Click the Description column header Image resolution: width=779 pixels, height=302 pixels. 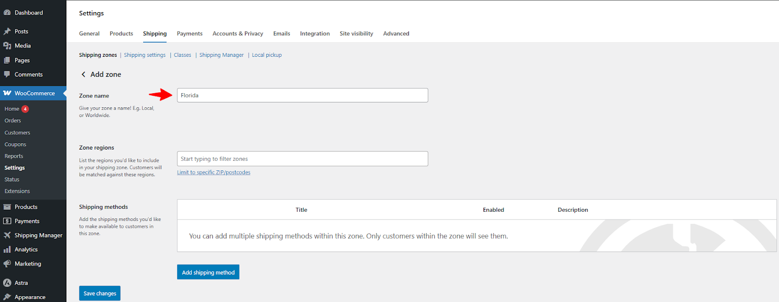pos(573,210)
